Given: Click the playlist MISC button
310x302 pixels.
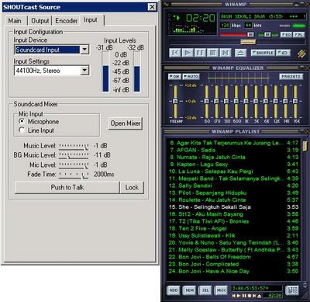Looking at the screenshot, I should click(x=221, y=290).
